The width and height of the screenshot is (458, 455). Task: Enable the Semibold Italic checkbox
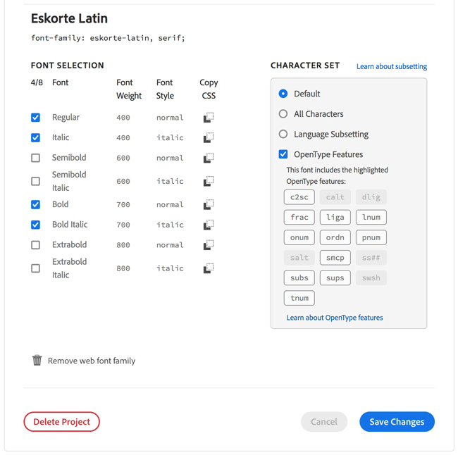(x=36, y=181)
